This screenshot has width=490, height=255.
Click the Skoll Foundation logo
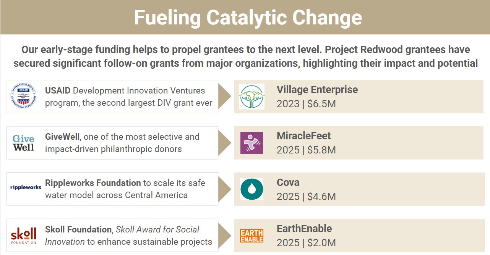(24, 235)
